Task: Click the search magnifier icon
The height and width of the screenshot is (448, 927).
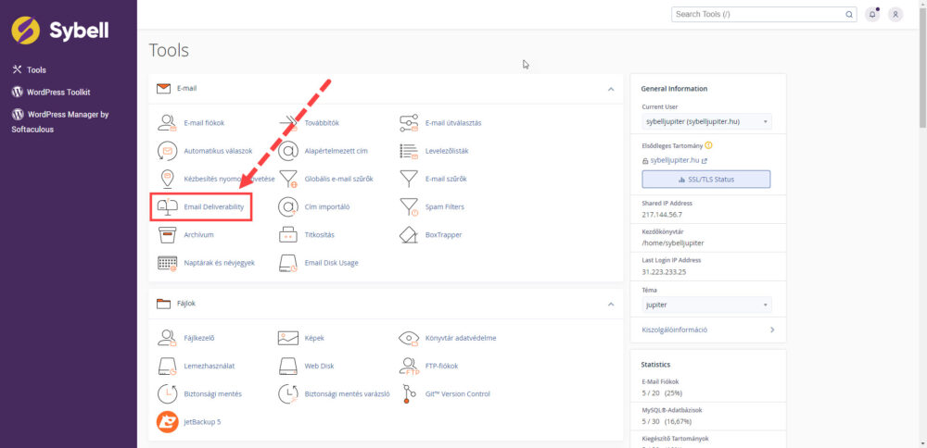Action: (849, 14)
